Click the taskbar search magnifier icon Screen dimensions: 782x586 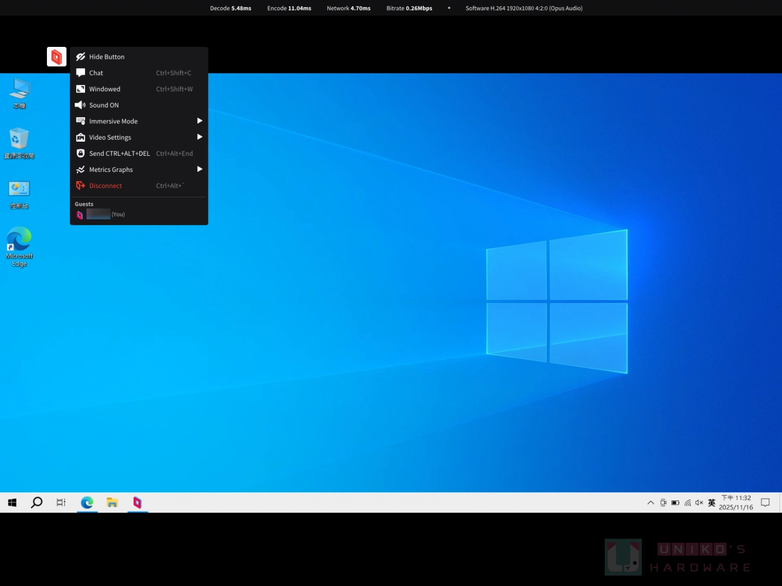pyautogui.click(x=36, y=503)
